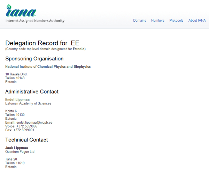The height and width of the screenshot is (169, 209).
Task: Open the Numbers navigation link
Action: pos(158,21)
